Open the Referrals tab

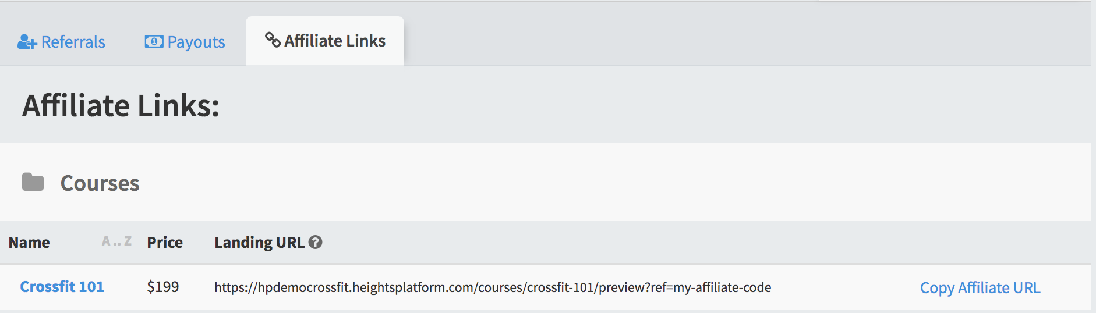pos(61,42)
